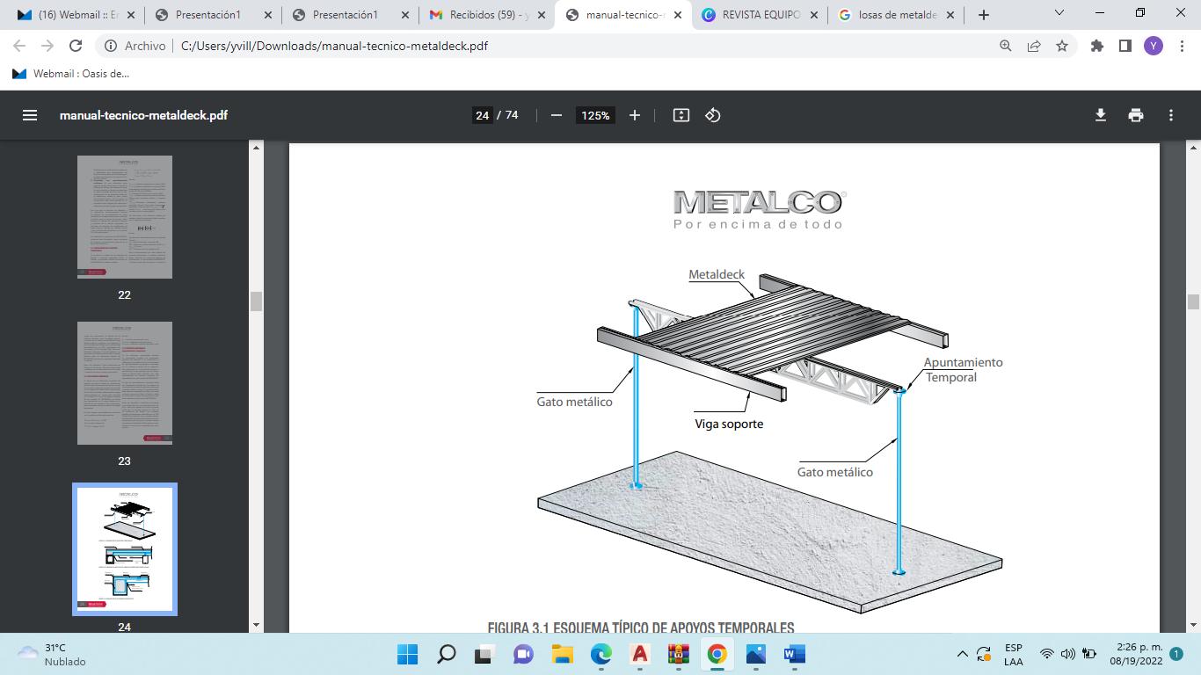This screenshot has width=1201, height=675.
Task: Click the sync status tray icon
Action: click(x=984, y=654)
